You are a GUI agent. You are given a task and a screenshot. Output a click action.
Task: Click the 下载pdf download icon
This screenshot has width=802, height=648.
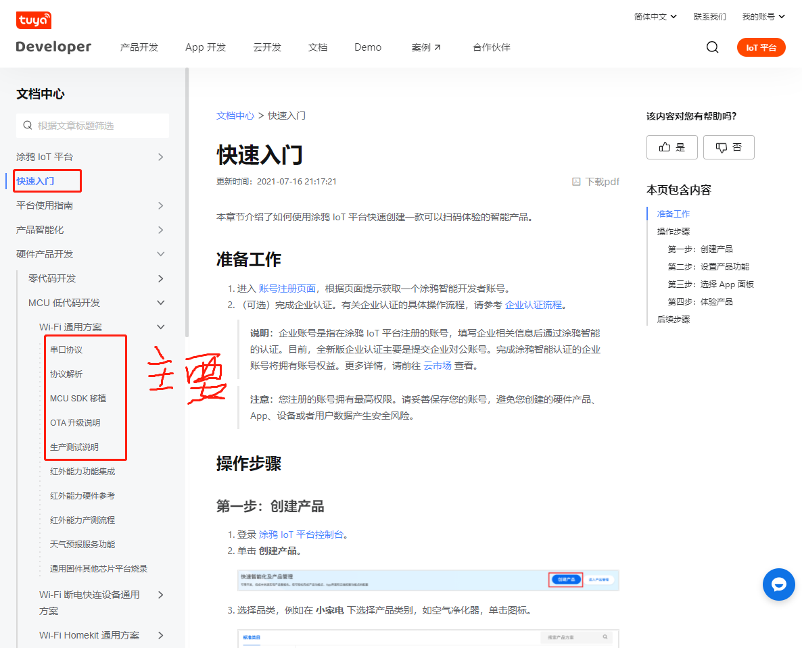[576, 181]
